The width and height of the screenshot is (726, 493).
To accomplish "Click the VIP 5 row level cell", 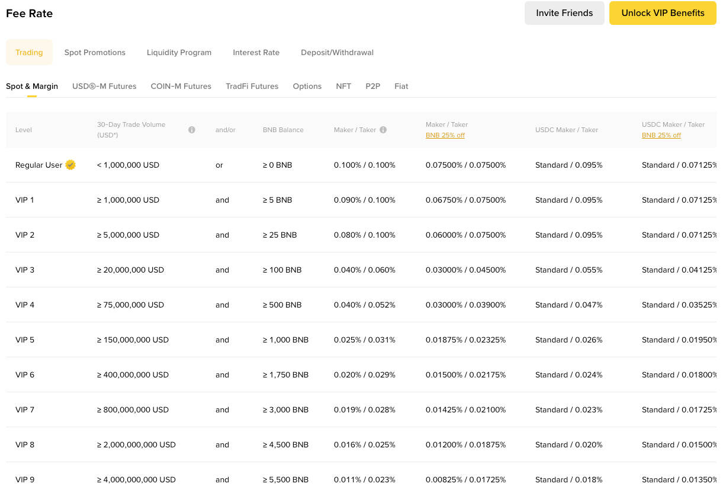I will pos(25,340).
